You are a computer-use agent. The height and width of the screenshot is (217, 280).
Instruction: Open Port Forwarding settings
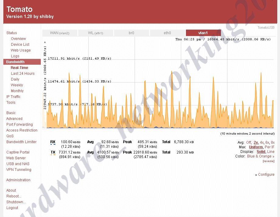click(x=20, y=125)
